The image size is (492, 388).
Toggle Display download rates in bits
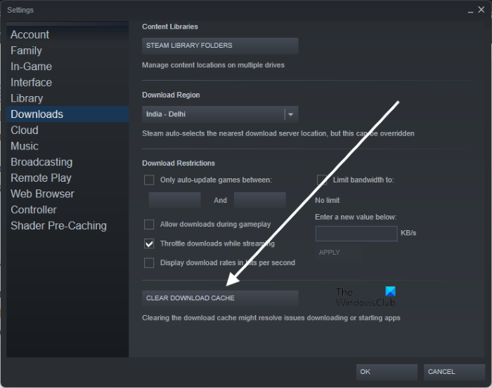149,263
